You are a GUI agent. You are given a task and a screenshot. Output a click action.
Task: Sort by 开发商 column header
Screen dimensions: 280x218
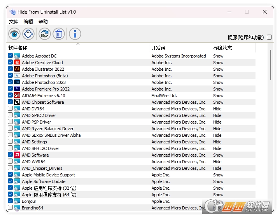[180, 48]
